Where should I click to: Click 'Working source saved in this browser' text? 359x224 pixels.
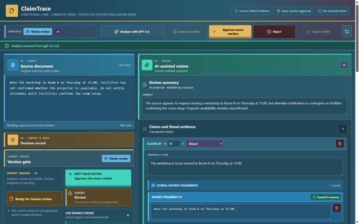tap(30, 125)
